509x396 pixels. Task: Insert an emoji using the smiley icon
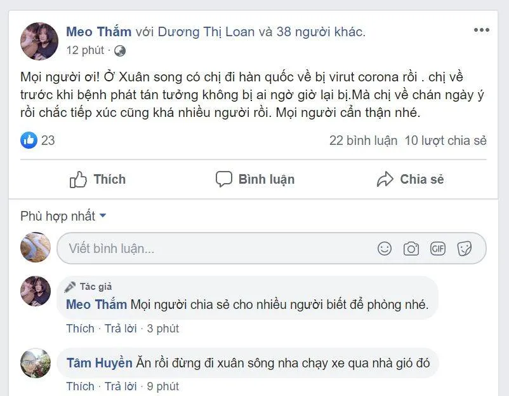coord(385,249)
